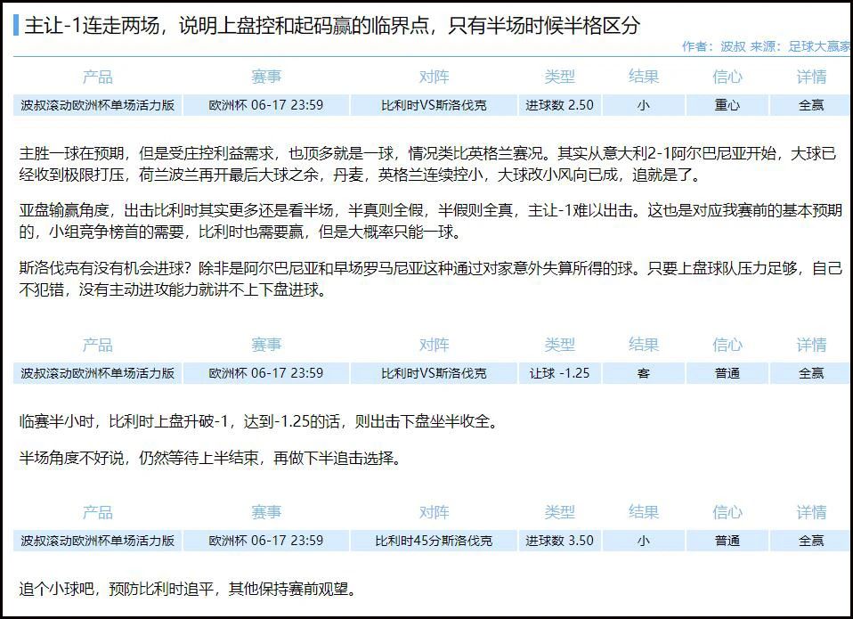The width and height of the screenshot is (853, 619).
Task: Click 比利时VS斯洛伐克 in the 让球 -1.25 row
Action: 434,373
